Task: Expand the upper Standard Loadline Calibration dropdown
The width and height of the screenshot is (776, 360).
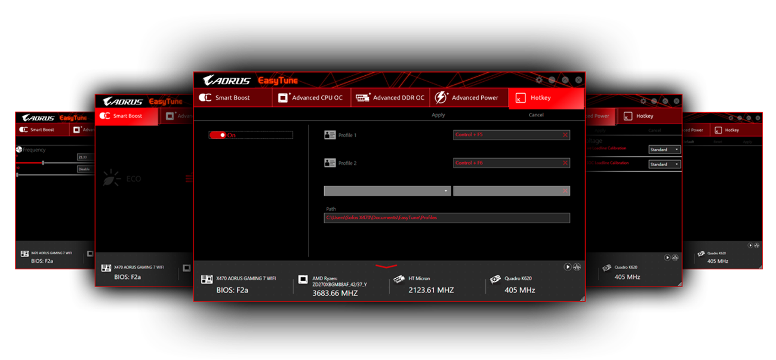Action: pyautogui.click(x=664, y=149)
